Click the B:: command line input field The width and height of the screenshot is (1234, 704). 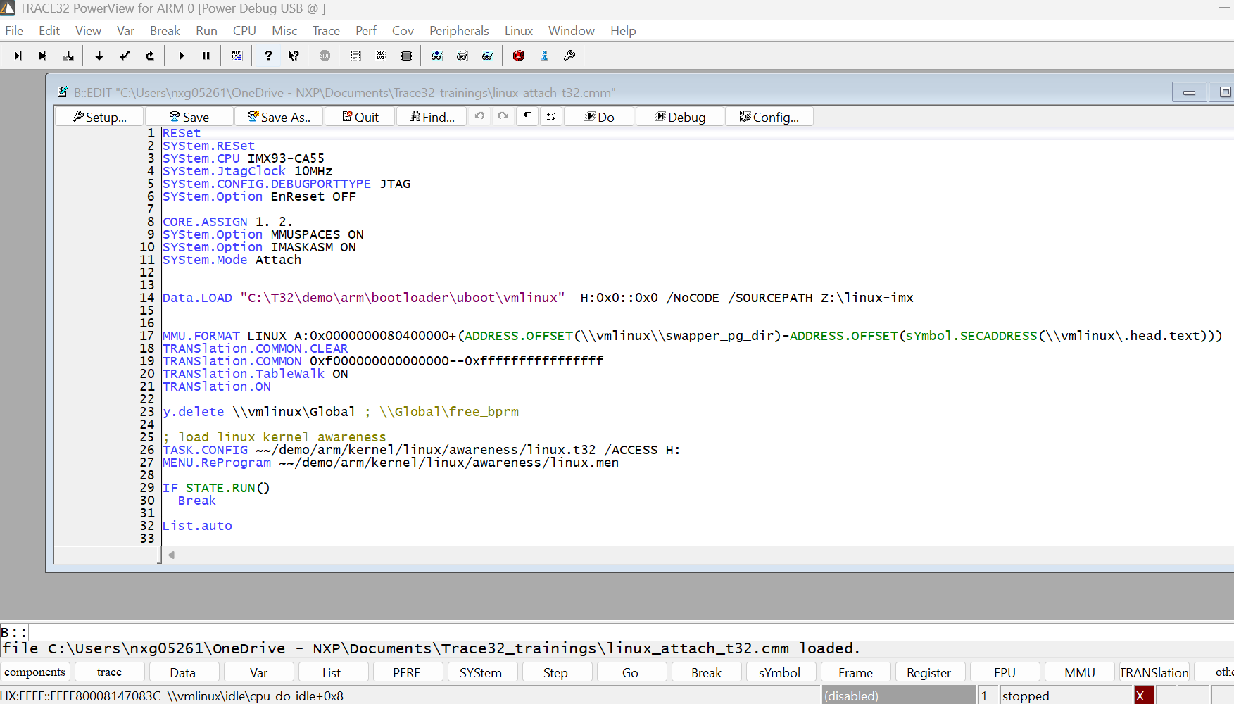pos(282,633)
